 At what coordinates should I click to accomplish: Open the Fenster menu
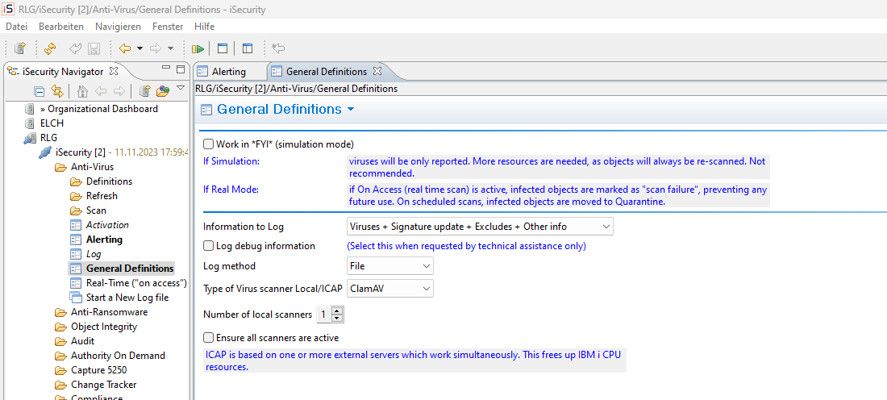(x=168, y=27)
